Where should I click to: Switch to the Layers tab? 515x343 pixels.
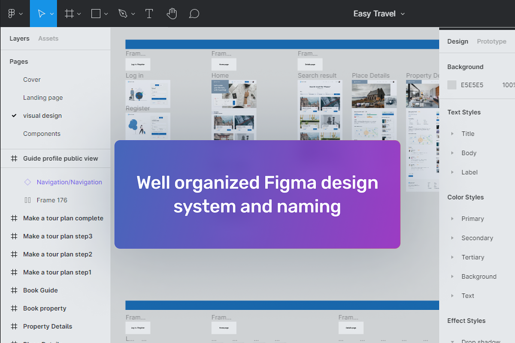(19, 39)
